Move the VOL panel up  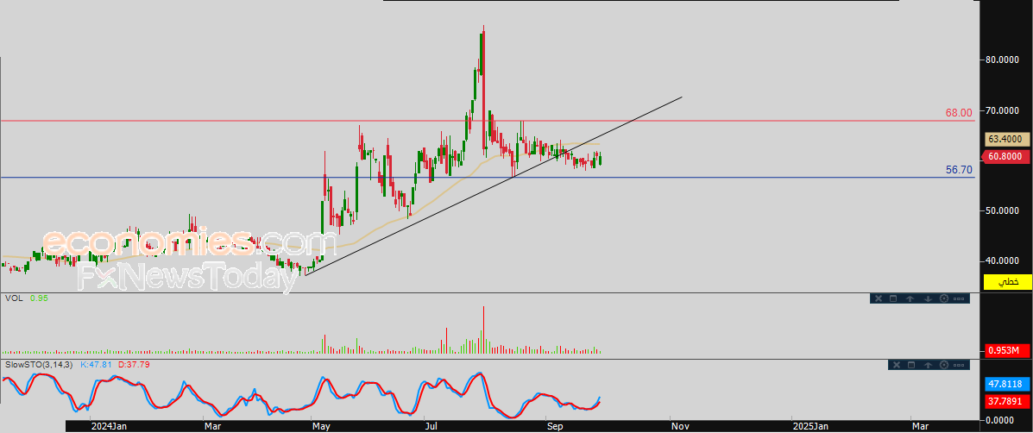[910, 298]
